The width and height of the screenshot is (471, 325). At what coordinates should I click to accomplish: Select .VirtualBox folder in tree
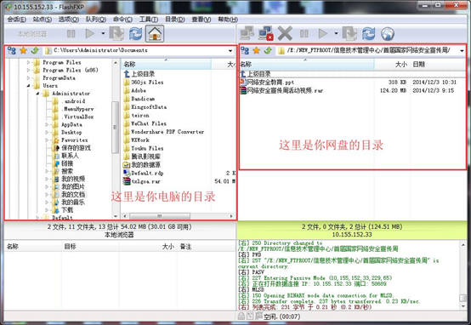pyautogui.click(x=77, y=117)
